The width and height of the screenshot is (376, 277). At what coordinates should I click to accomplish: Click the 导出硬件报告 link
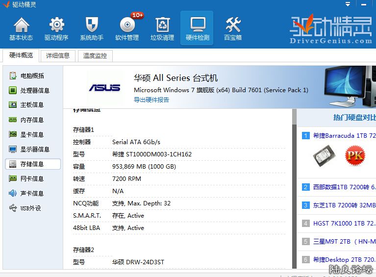pyautogui.click(x=151, y=100)
